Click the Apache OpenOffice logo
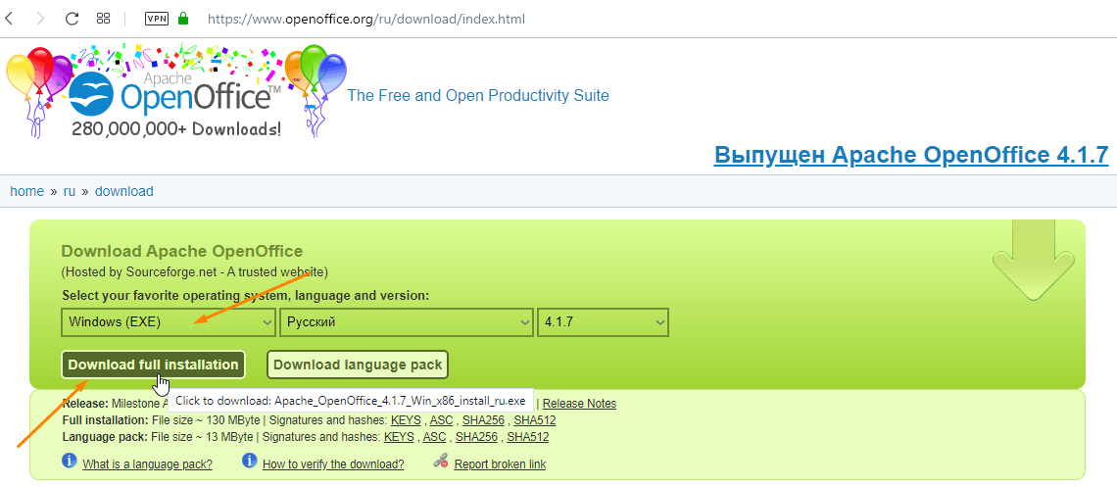This screenshot has height=487, width=1117. pos(176,92)
